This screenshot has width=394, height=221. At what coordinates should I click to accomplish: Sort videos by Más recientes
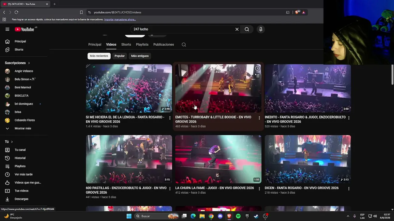99,56
